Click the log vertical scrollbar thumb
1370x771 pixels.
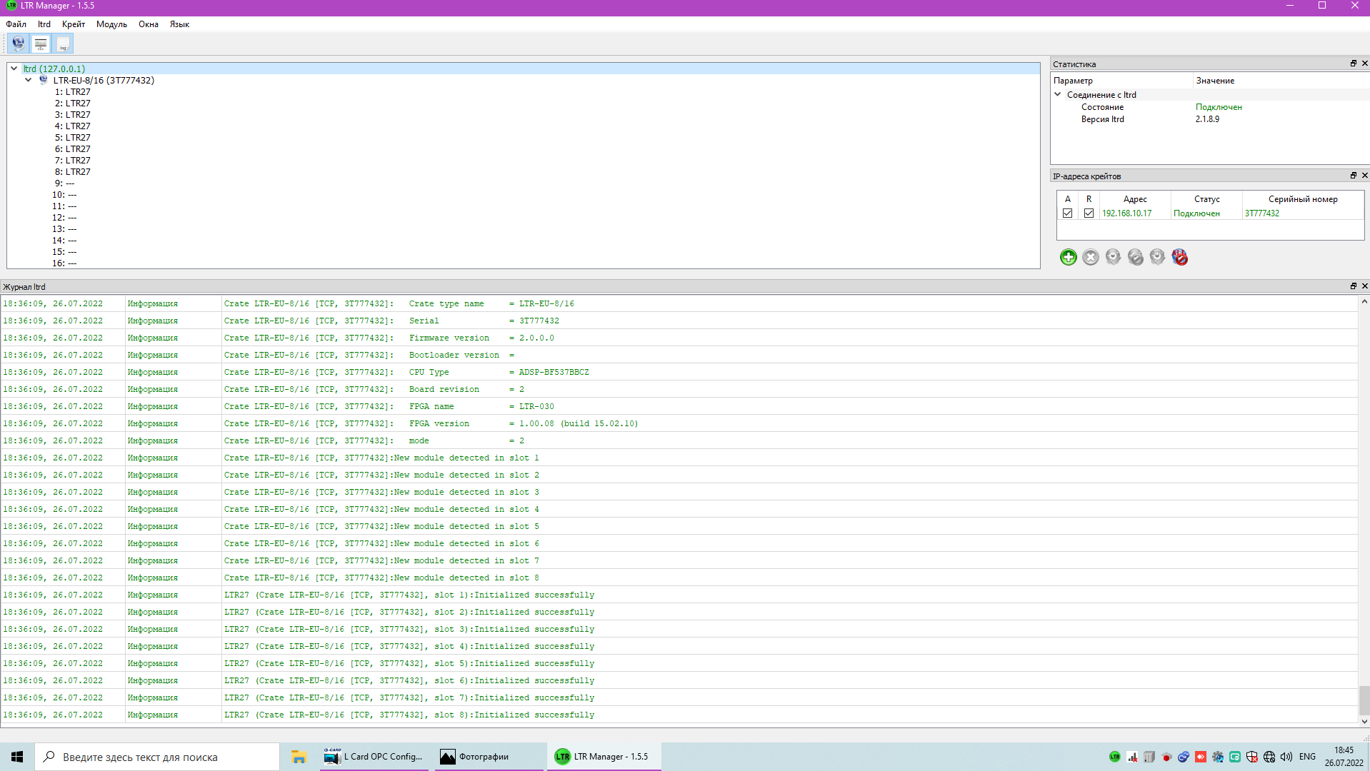[x=1364, y=700]
